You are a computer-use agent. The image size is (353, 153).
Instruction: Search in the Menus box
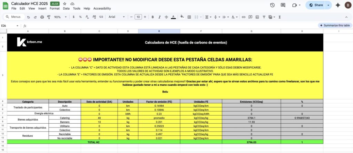(x=14, y=17)
